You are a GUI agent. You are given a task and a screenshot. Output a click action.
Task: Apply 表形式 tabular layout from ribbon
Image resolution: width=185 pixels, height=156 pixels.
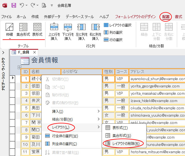pyautogui.click(x=37, y=30)
